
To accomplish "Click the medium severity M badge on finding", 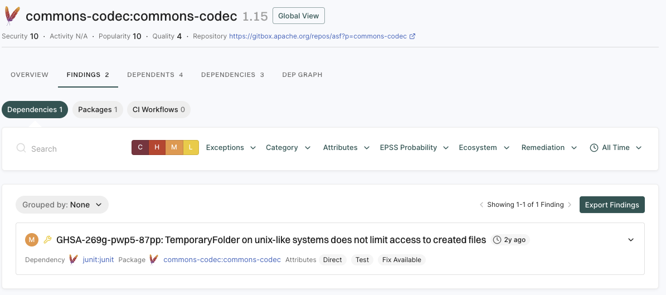I will [32, 240].
